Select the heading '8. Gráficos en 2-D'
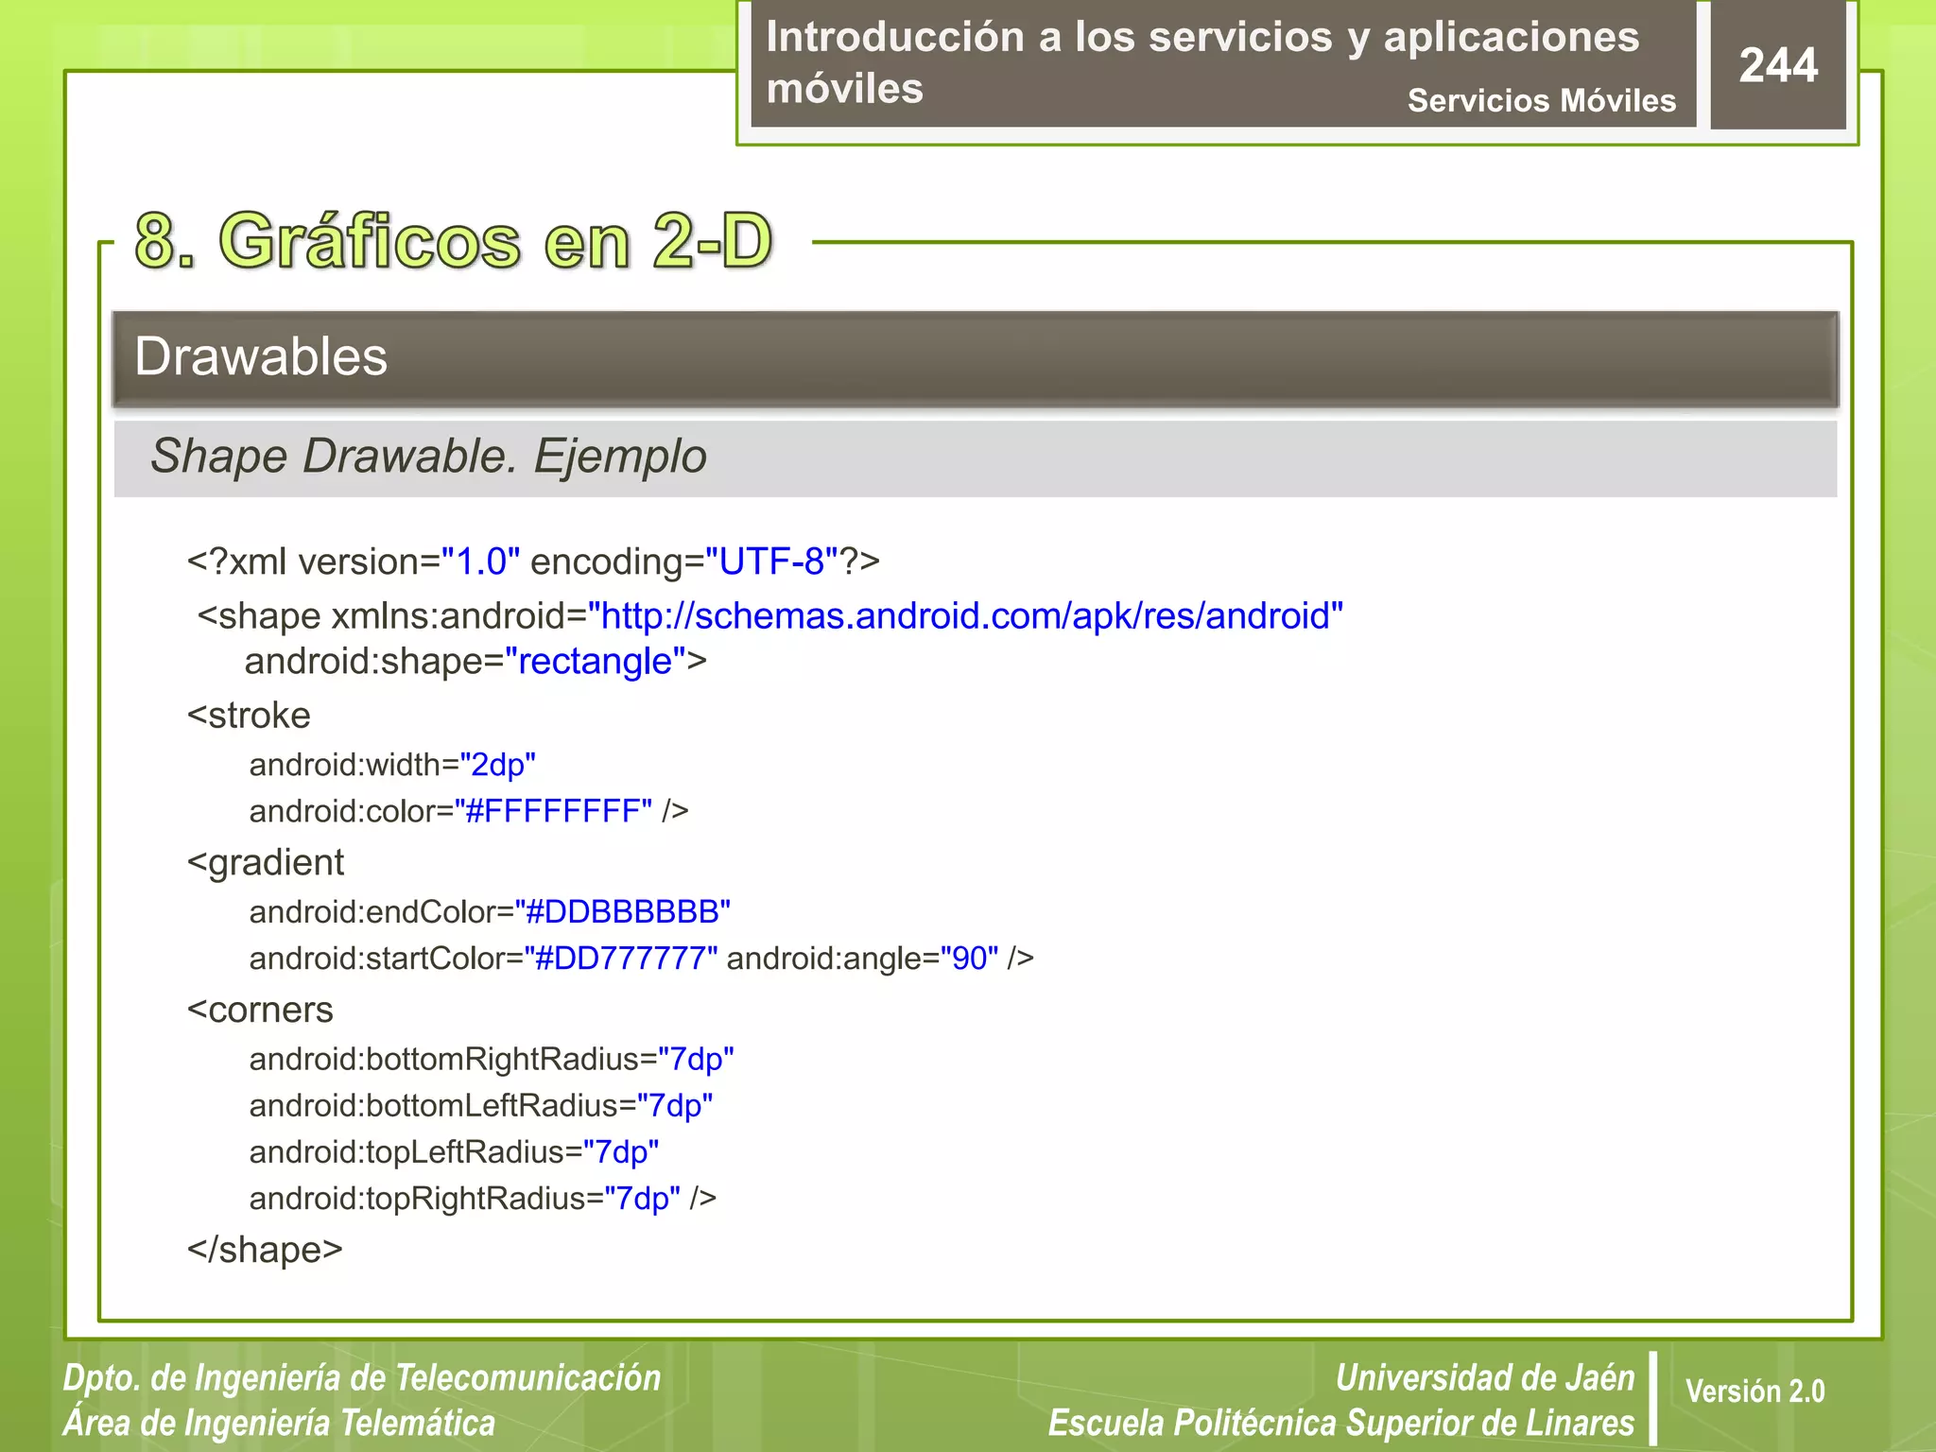 (454, 240)
